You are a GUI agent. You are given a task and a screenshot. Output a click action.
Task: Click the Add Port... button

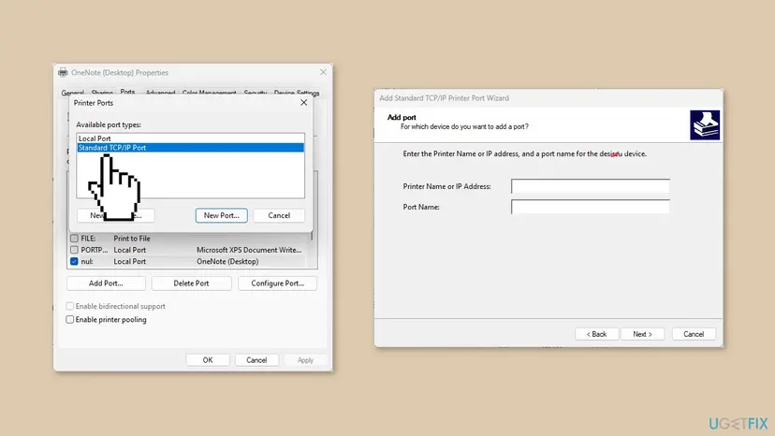pyautogui.click(x=106, y=283)
